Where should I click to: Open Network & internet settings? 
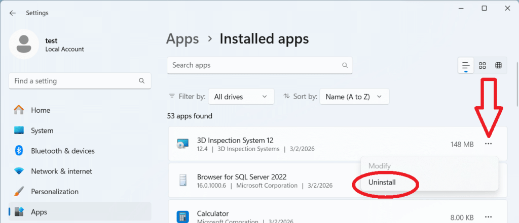click(x=61, y=171)
